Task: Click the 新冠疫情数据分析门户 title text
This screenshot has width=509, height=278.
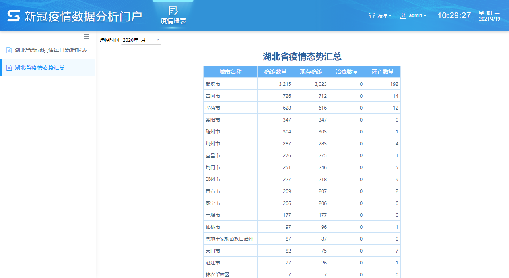Action: click(83, 16)
